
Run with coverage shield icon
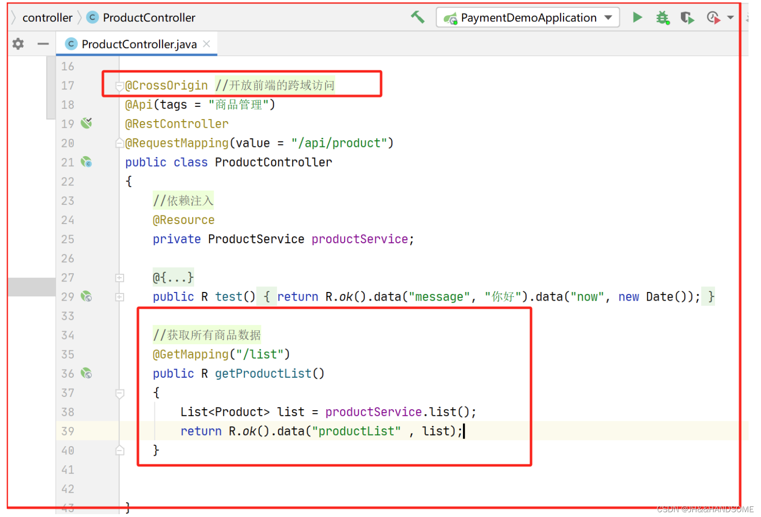tap(687, 18)
